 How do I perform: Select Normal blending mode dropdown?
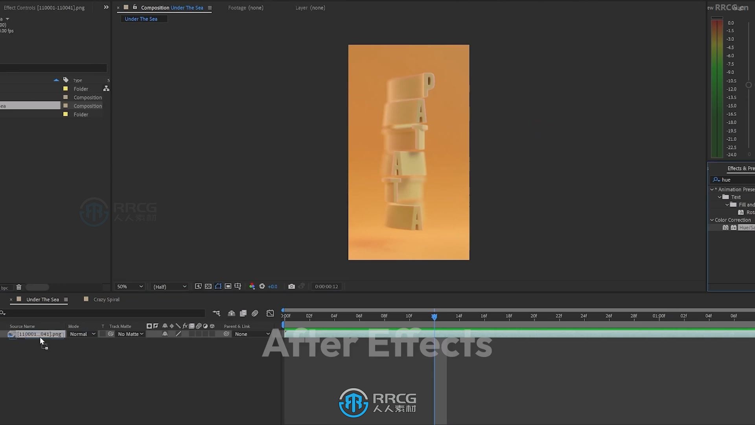pyautogui.click(x=81, y=334)
